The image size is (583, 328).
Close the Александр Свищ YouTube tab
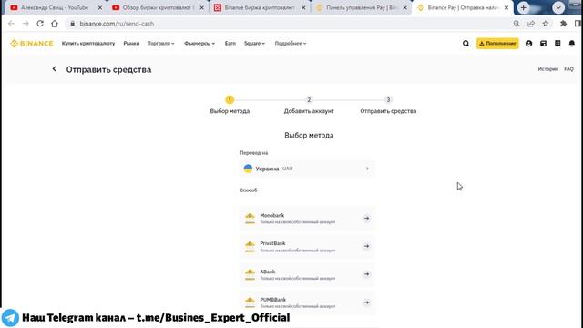coord(100,7)
